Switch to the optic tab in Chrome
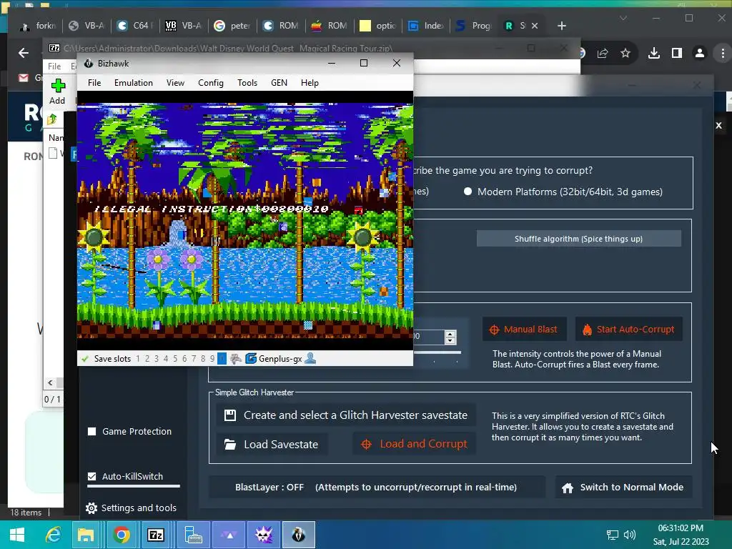 coord(378,26)
